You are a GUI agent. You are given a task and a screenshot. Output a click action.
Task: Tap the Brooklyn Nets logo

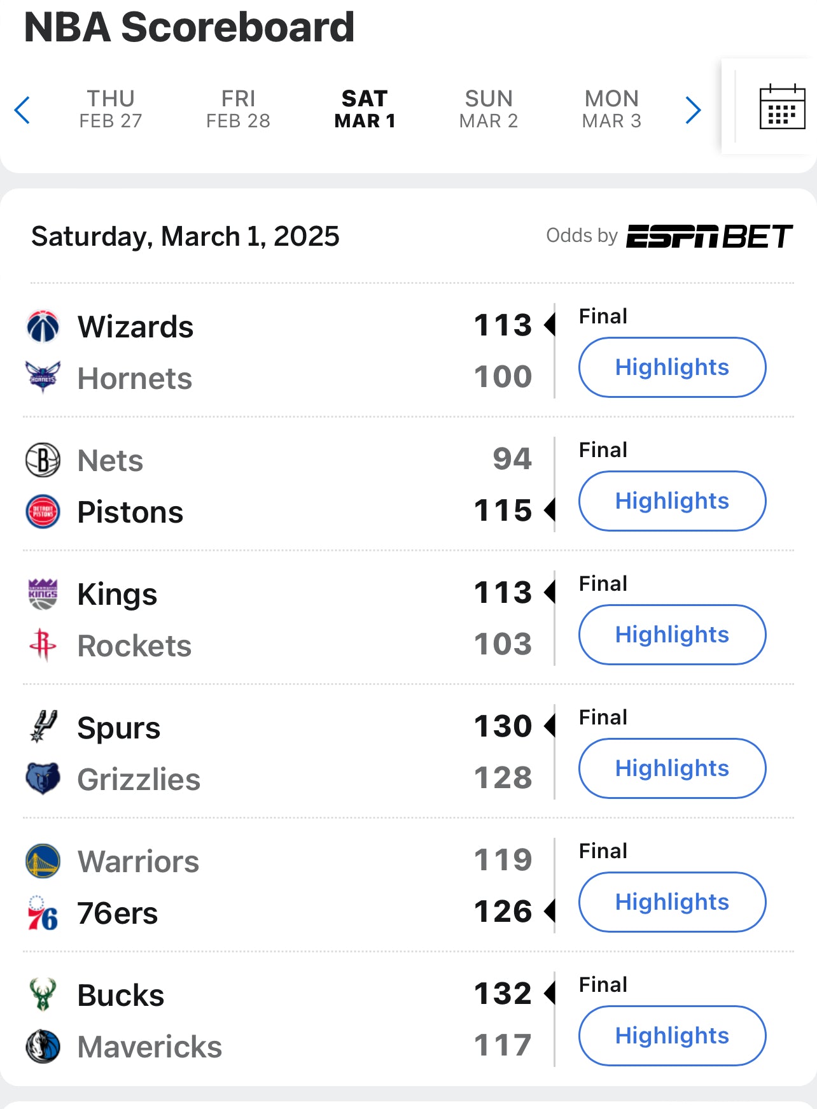click(43, 460)
